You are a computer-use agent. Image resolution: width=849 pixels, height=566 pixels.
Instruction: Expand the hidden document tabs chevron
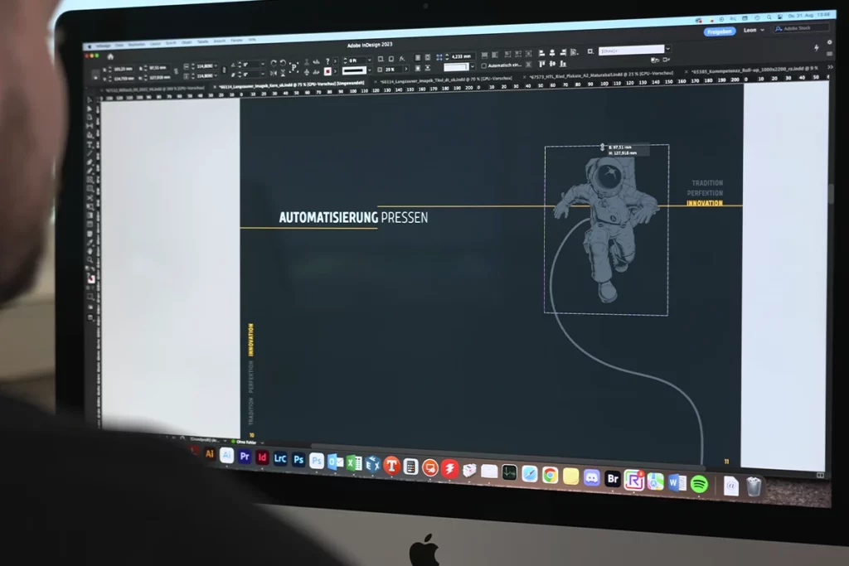[830, 67]
